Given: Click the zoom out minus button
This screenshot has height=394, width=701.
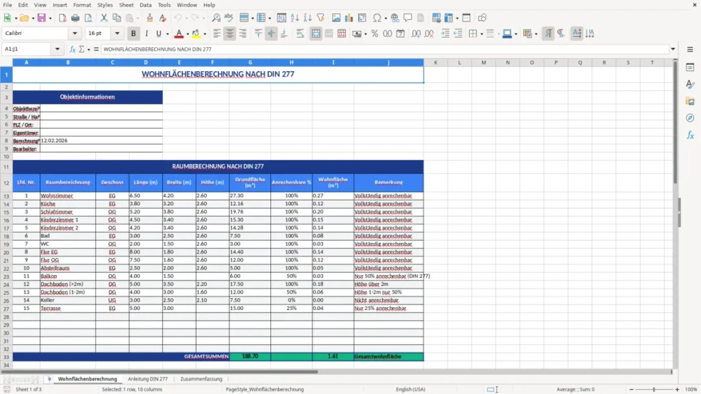Looking at the screenshot, I should tap(631, 389).
